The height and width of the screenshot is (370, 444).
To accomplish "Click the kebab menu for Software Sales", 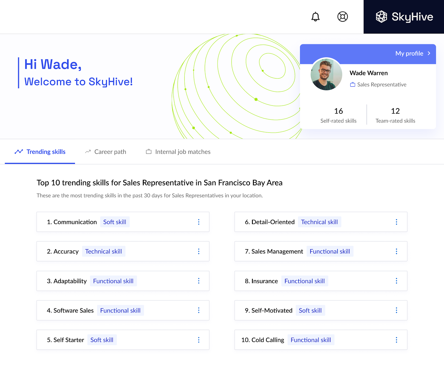I will pos(199,310).
